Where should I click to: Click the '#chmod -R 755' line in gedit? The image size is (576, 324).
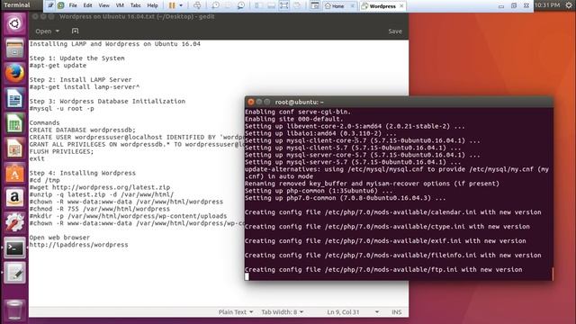tap(100, 209)
